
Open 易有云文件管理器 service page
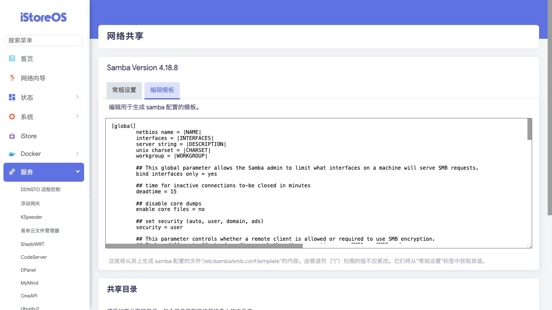tap(40, 231)
